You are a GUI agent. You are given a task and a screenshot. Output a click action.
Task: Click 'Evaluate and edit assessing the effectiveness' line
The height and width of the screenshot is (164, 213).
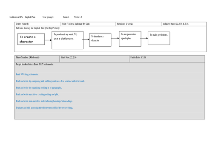pyautogui.click(x=44, y=108)
